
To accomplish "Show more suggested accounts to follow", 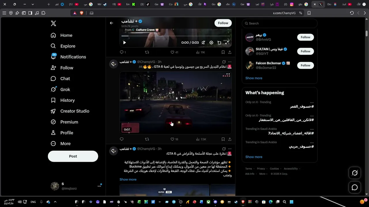I will pyautogui.click(x=254, y=78).
